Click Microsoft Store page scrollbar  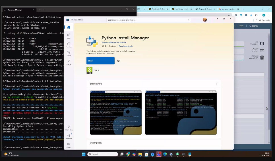point(233,44)
